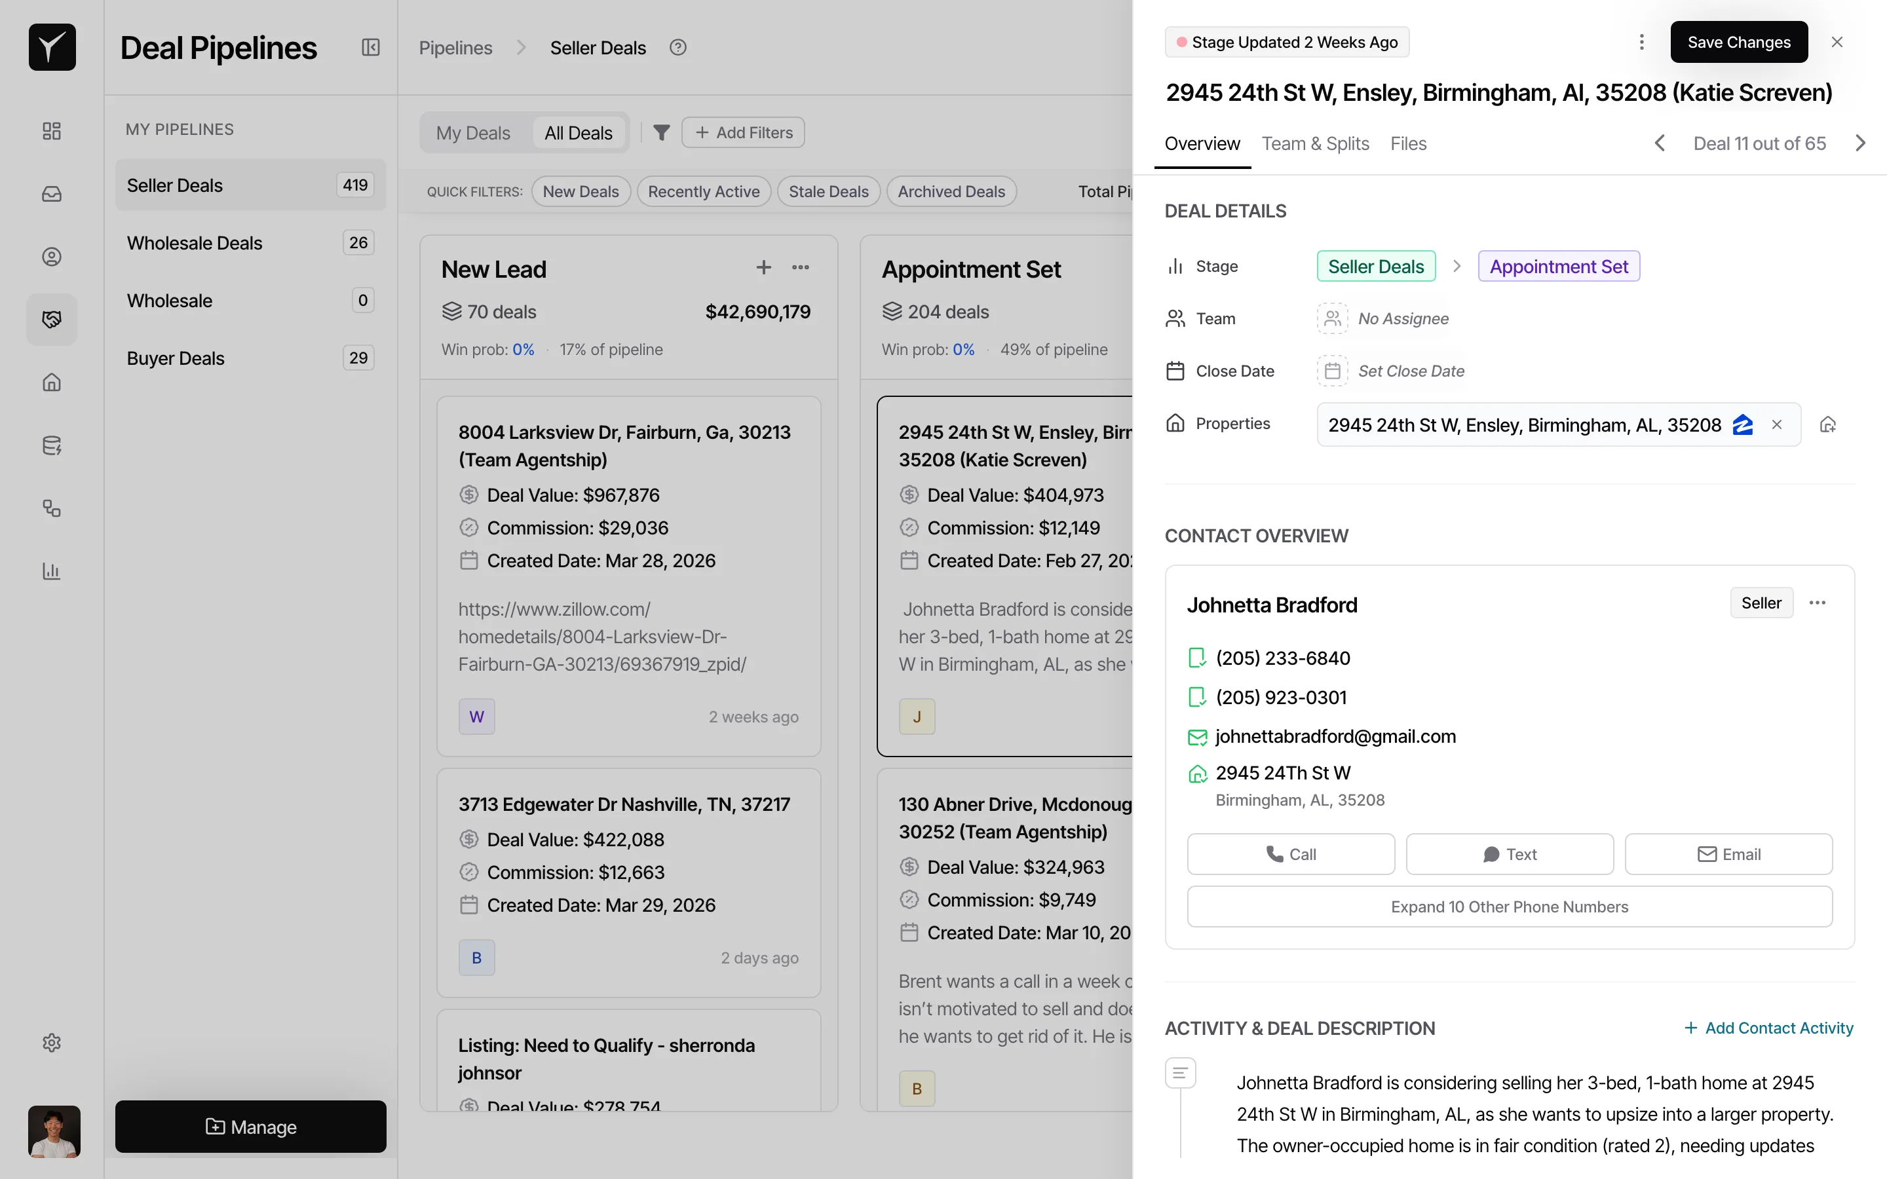Expand 10 Other Phone Numbers
The width and height of the screenshot is (1887, 1179).
(1509, 907)
